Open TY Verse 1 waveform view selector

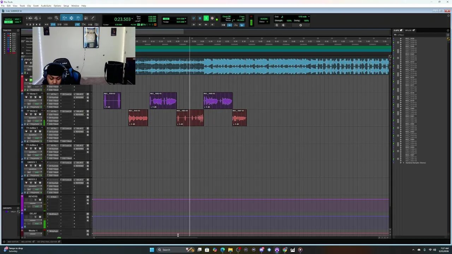pos(33,101)
